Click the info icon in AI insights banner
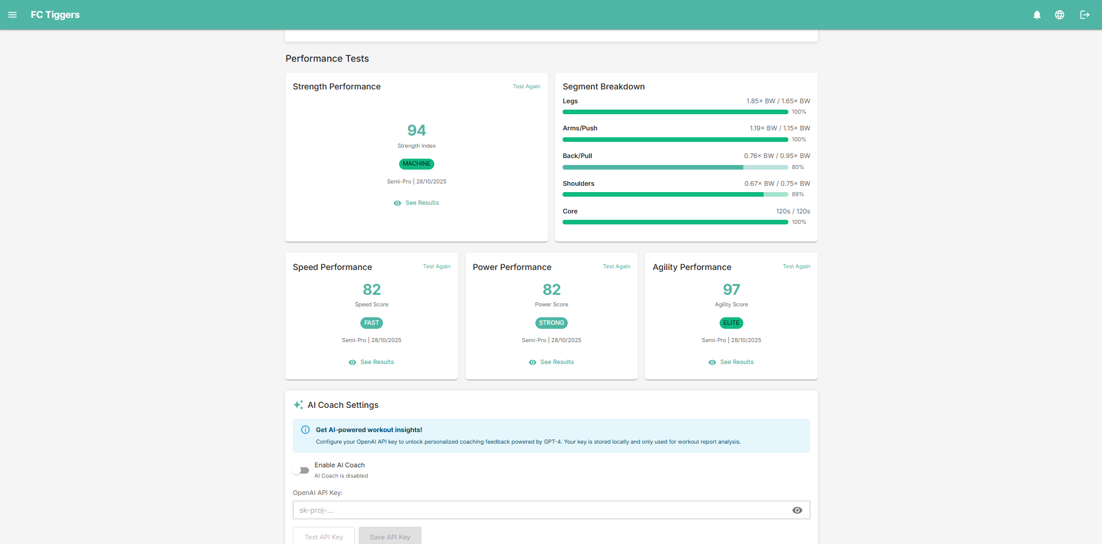 coord(306,430)
